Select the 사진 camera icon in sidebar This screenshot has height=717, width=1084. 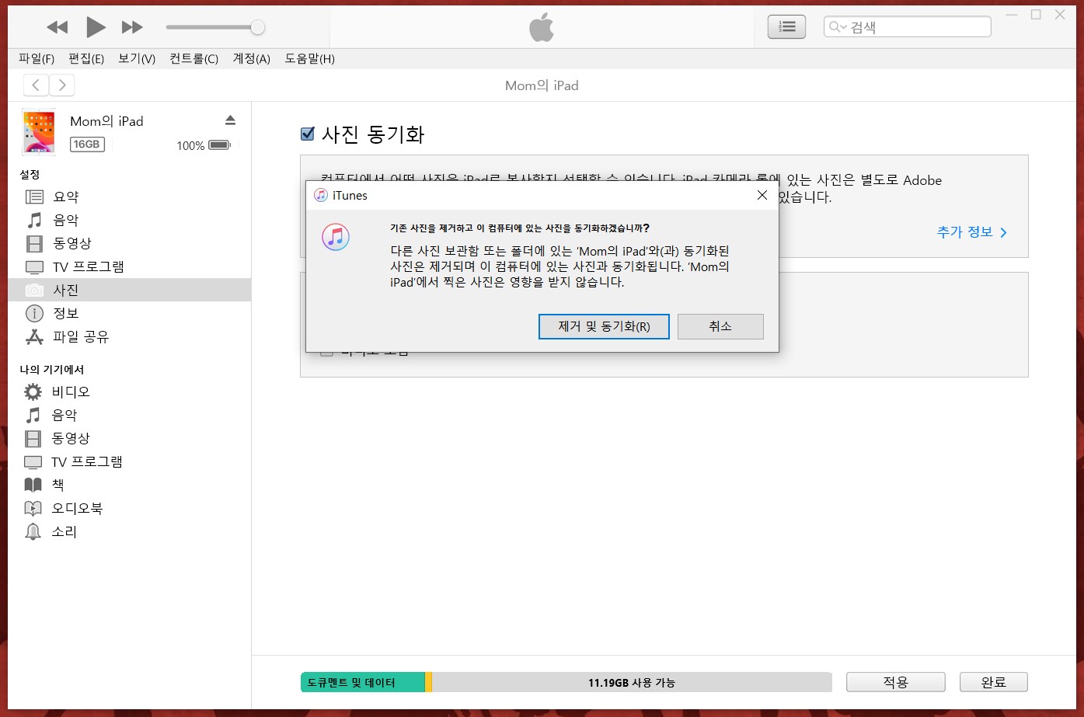(34, 290)
